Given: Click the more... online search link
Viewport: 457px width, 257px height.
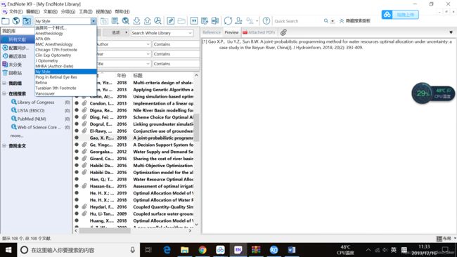Looking at the screenshot, I should [17, 136].
